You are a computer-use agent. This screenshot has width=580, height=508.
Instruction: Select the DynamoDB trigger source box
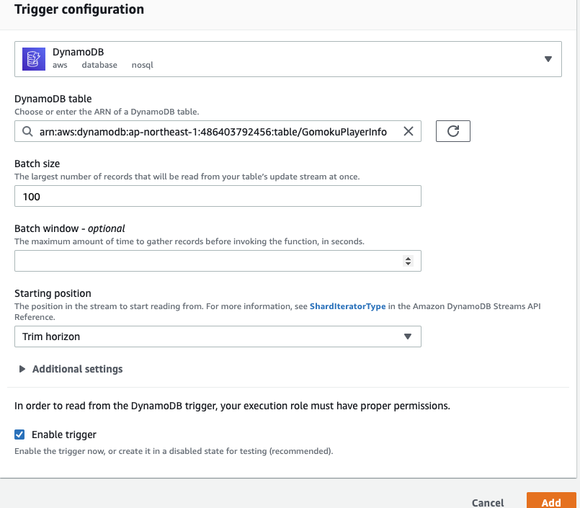tap(288, 59)
